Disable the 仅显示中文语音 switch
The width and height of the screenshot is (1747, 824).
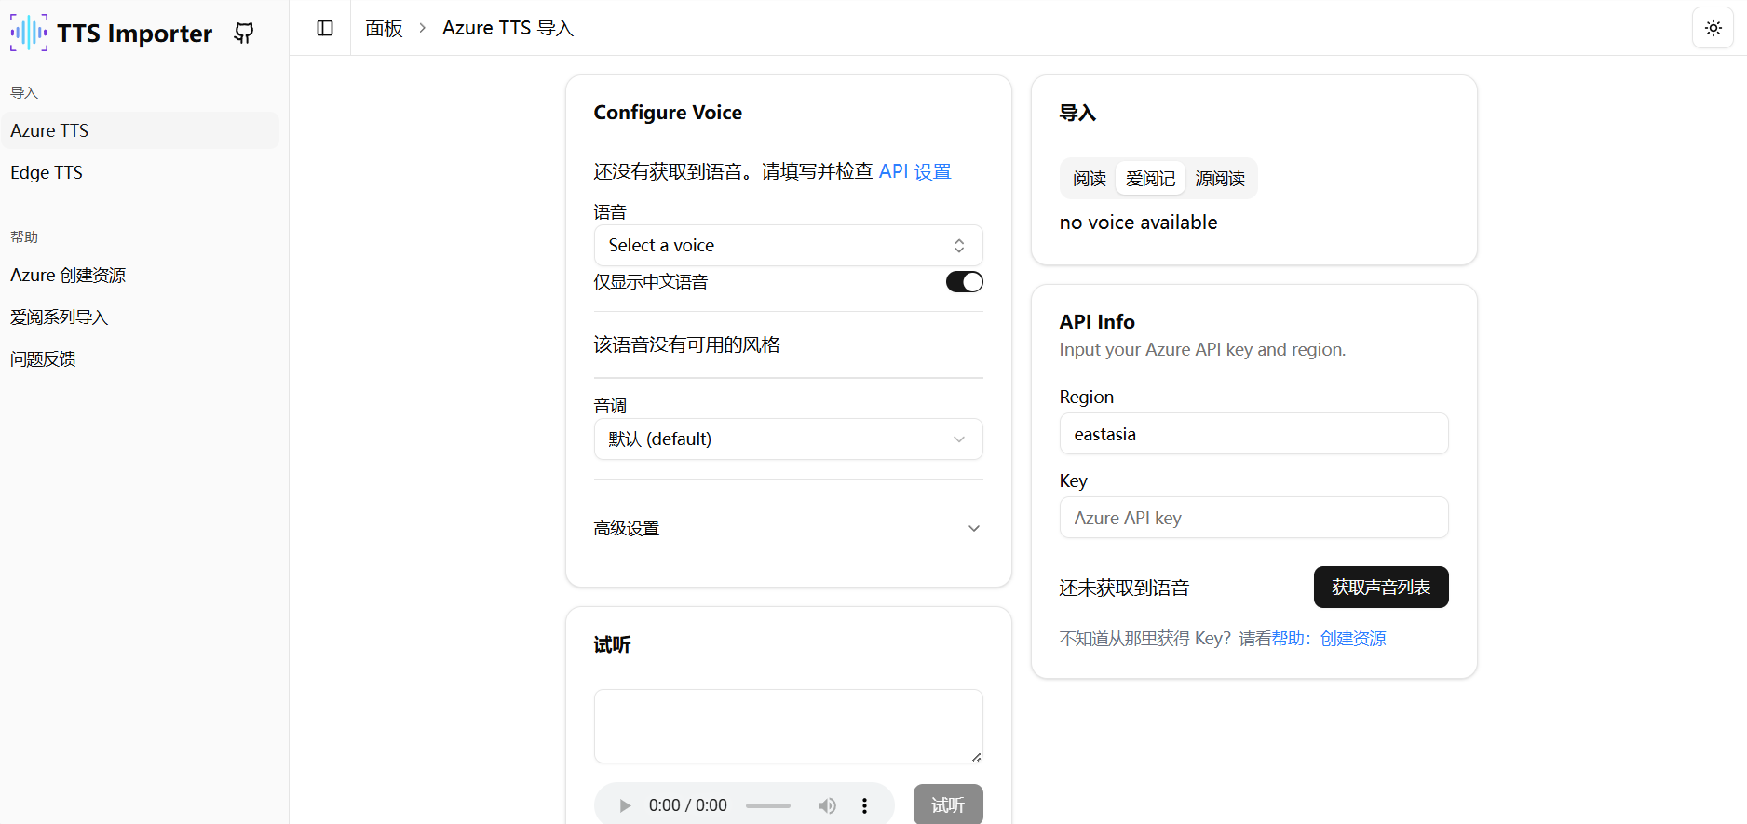pyautogui.click(x=964, y=282)
